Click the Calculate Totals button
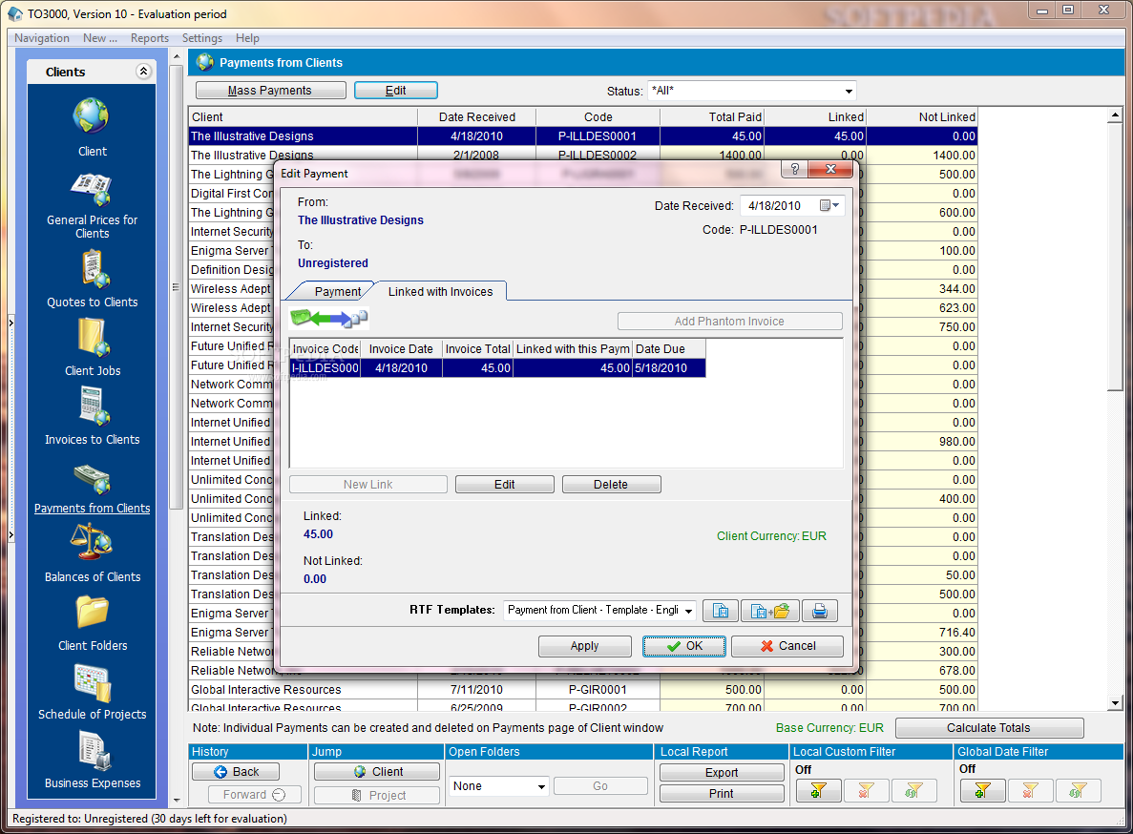Image resolution: width=1133 pixels, height=834 pixels. click(x=989, y=728)
